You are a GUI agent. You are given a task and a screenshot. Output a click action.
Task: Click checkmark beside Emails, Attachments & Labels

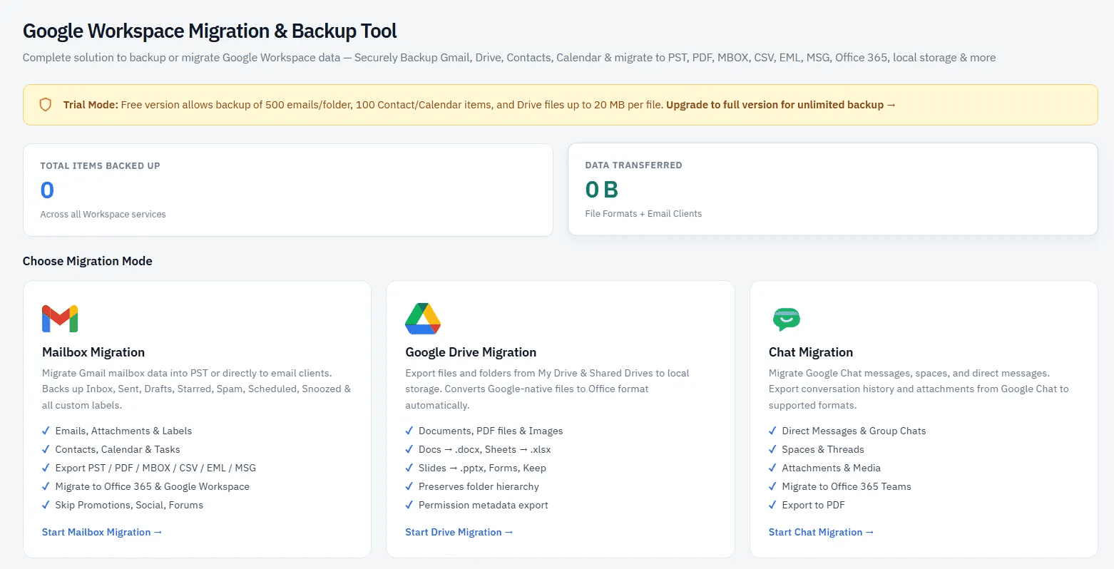click(x=46, y=431)
